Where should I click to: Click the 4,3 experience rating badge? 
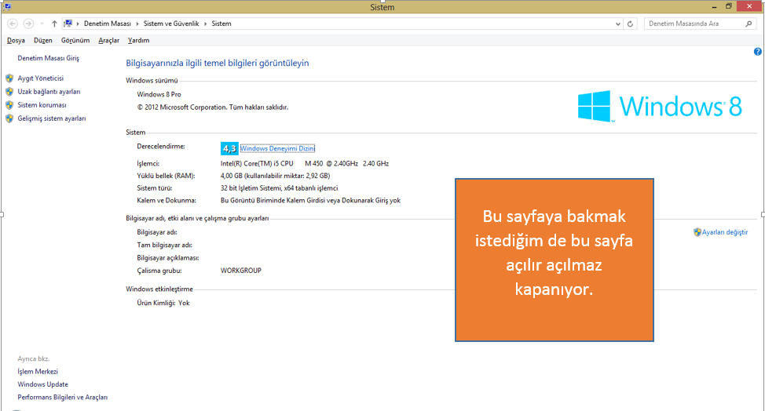[x=229, y=148]
